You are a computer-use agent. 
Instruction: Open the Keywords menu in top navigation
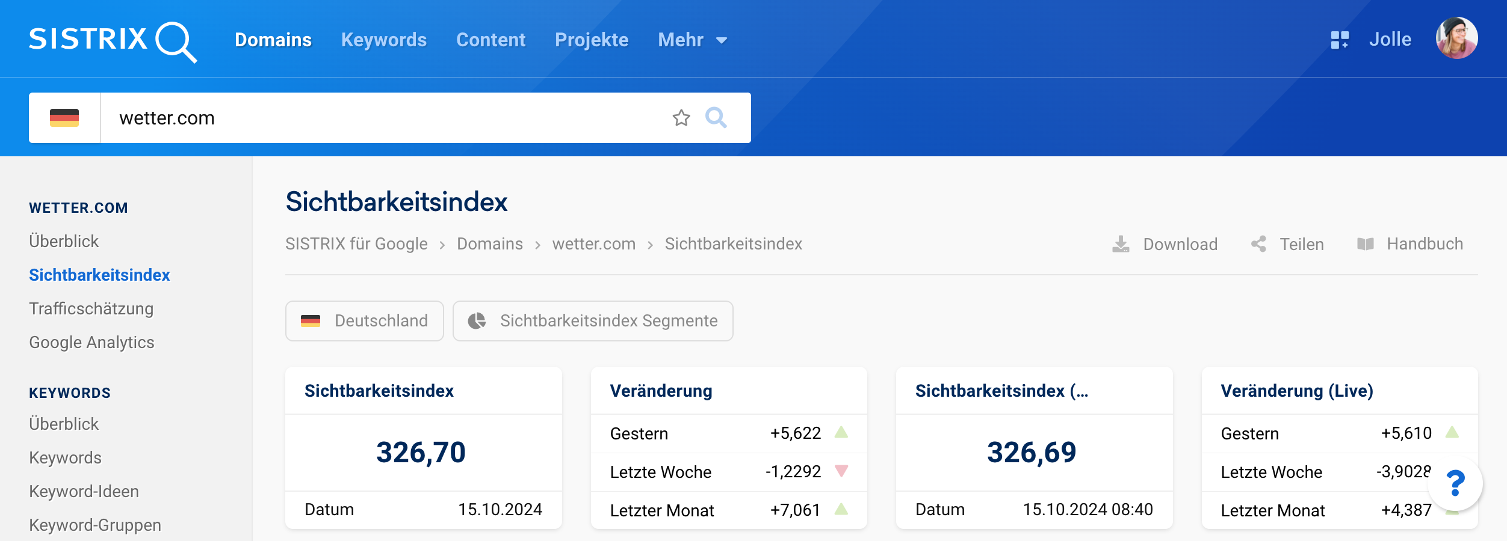point(384,40)
